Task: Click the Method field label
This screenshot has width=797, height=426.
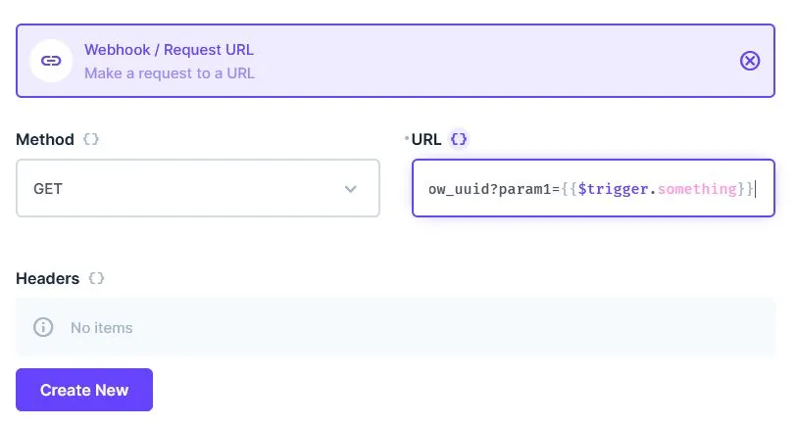Action: (45, 139)
